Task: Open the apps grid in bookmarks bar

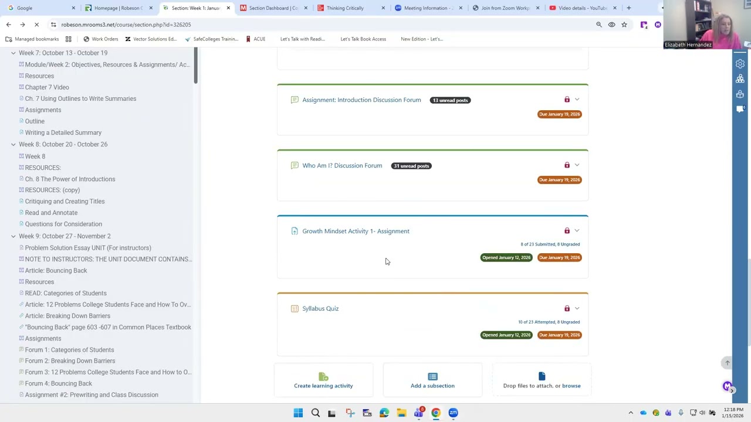Action: 68,39
